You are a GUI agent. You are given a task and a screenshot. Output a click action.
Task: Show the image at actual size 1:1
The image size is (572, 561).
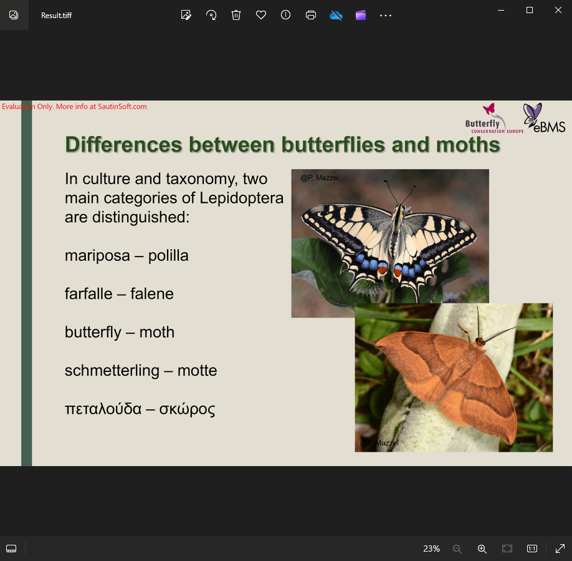(x=532, y=549)
